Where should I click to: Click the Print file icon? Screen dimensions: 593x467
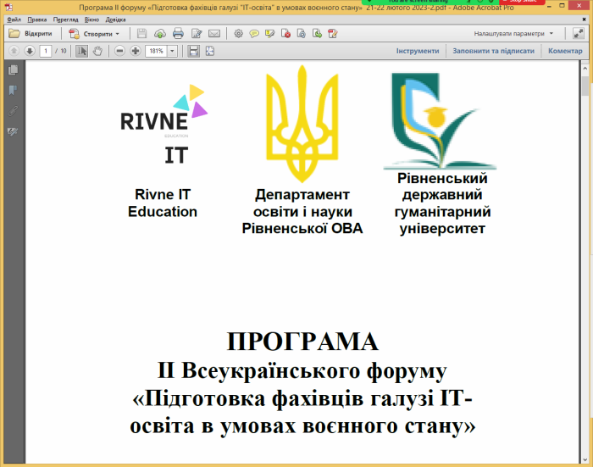tap(178, 34)
